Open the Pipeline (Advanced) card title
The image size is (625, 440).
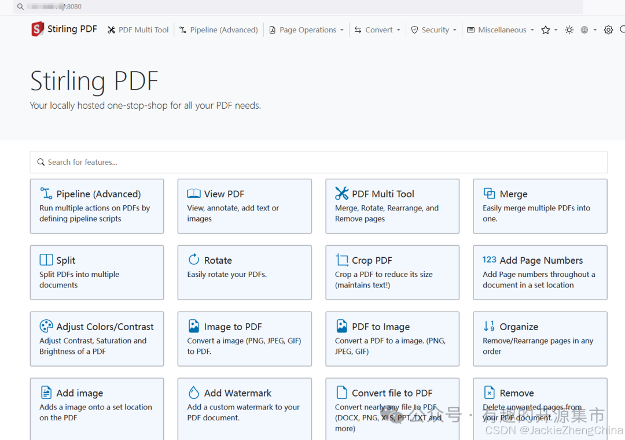98,194
